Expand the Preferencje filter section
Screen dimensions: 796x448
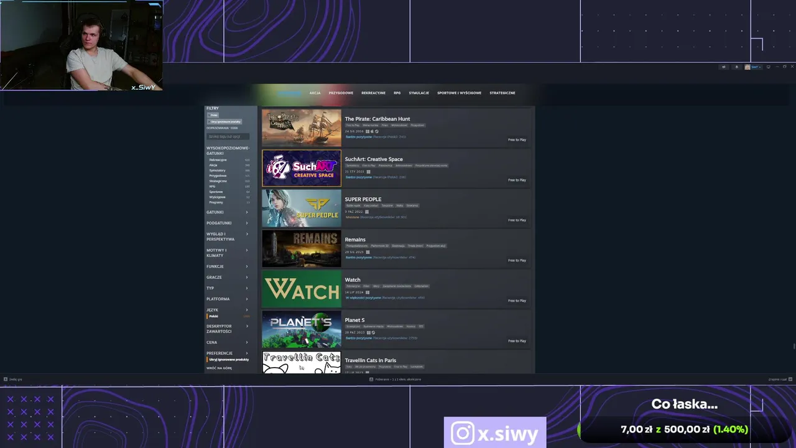click(x=228, y=353)
